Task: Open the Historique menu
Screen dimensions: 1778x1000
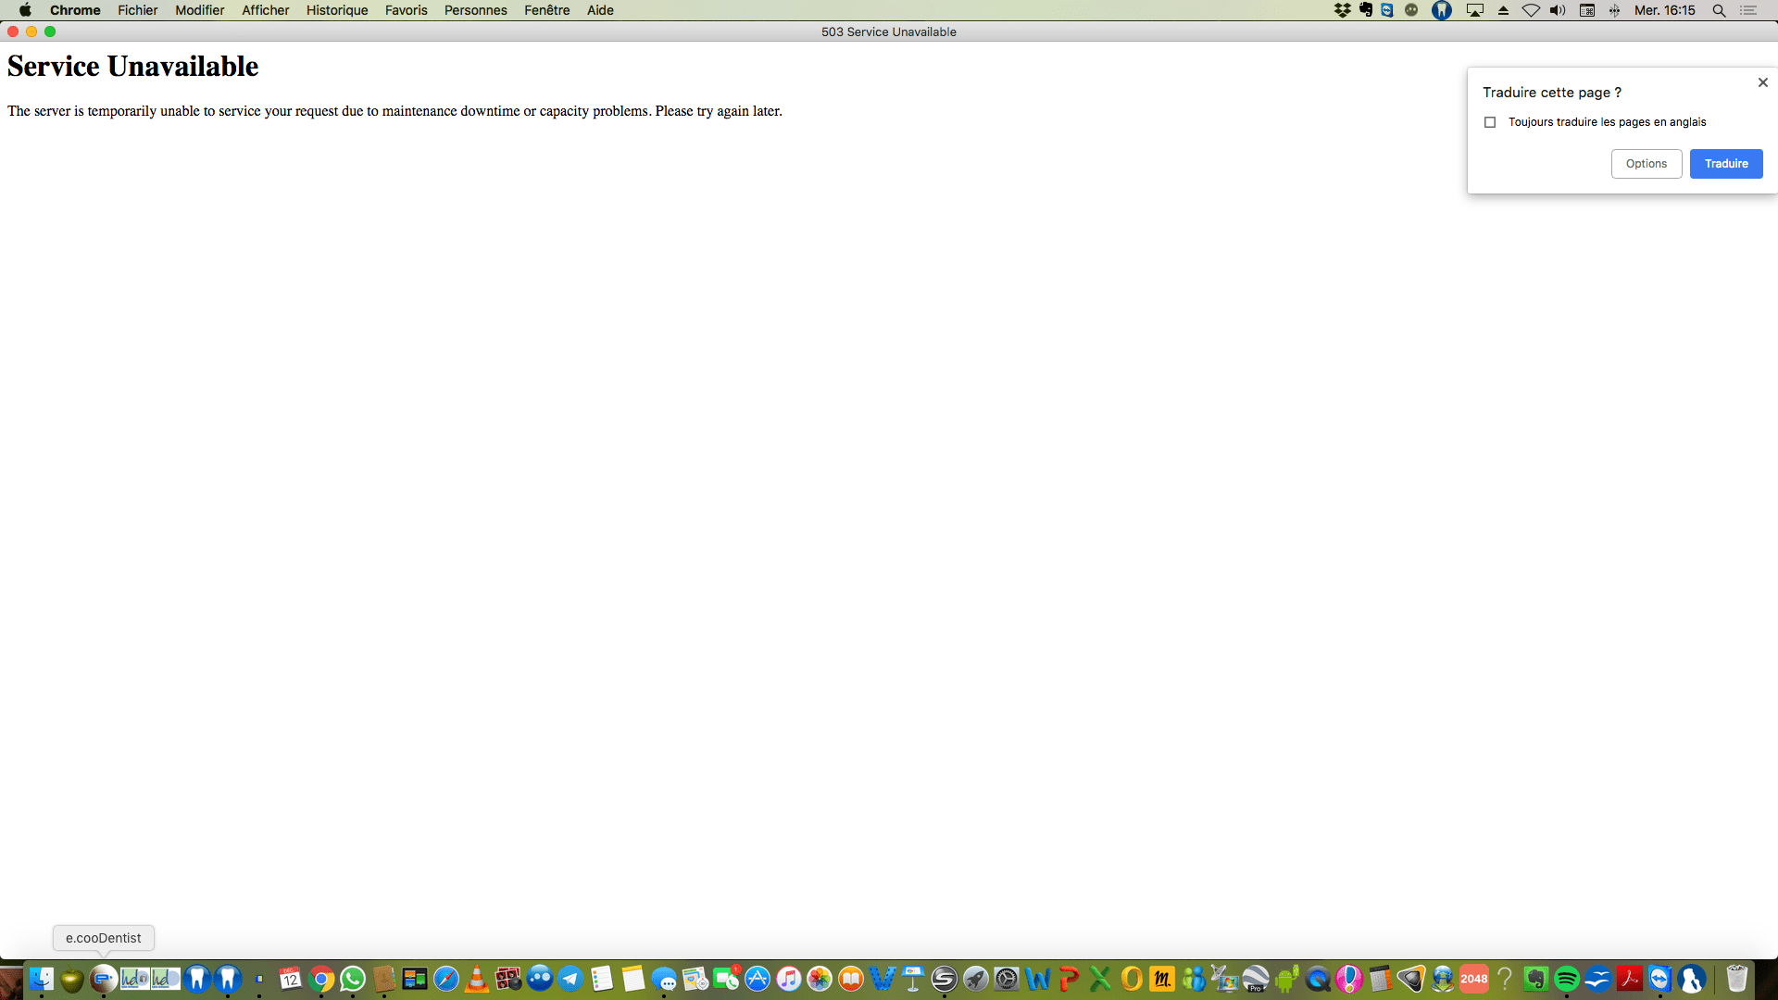Action: coord(336,10)
